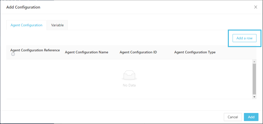Screen dimensions: 263x124
Task: Click the scrollbar track below the thumb
Action: pyautogui.click(x=254, y=94)
